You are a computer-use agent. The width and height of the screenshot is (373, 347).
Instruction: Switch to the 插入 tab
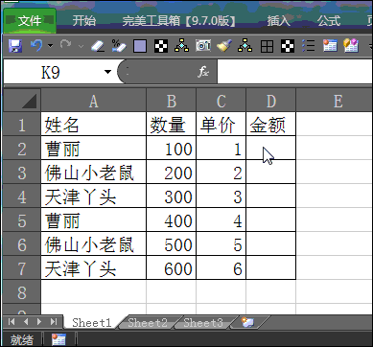(x=279, y=21)
